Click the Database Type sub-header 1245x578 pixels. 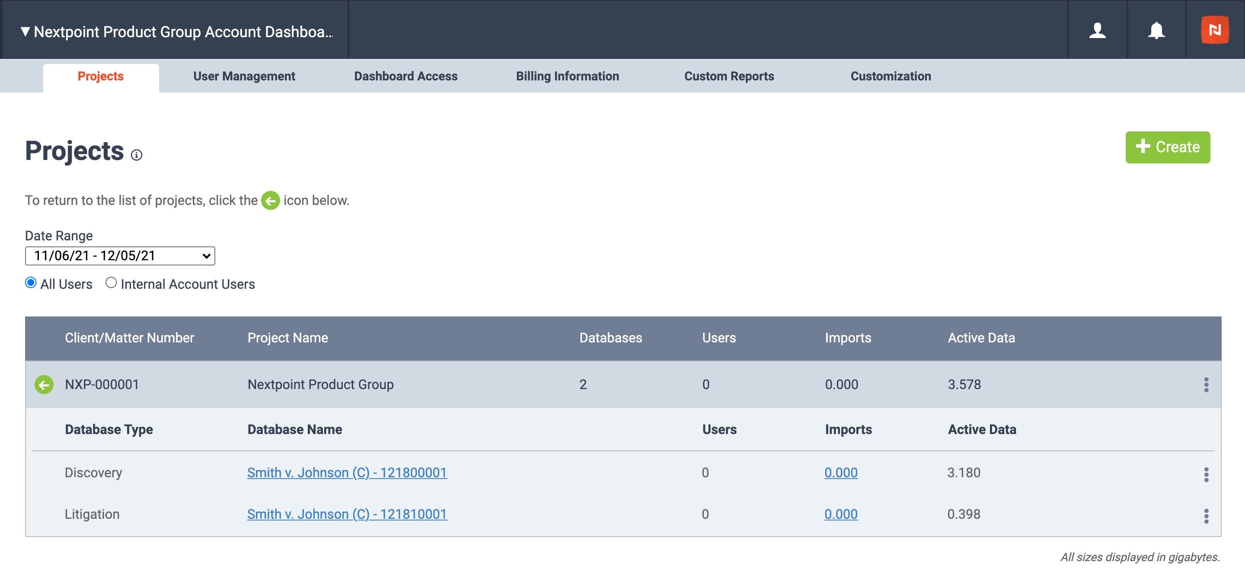point(109,430)
